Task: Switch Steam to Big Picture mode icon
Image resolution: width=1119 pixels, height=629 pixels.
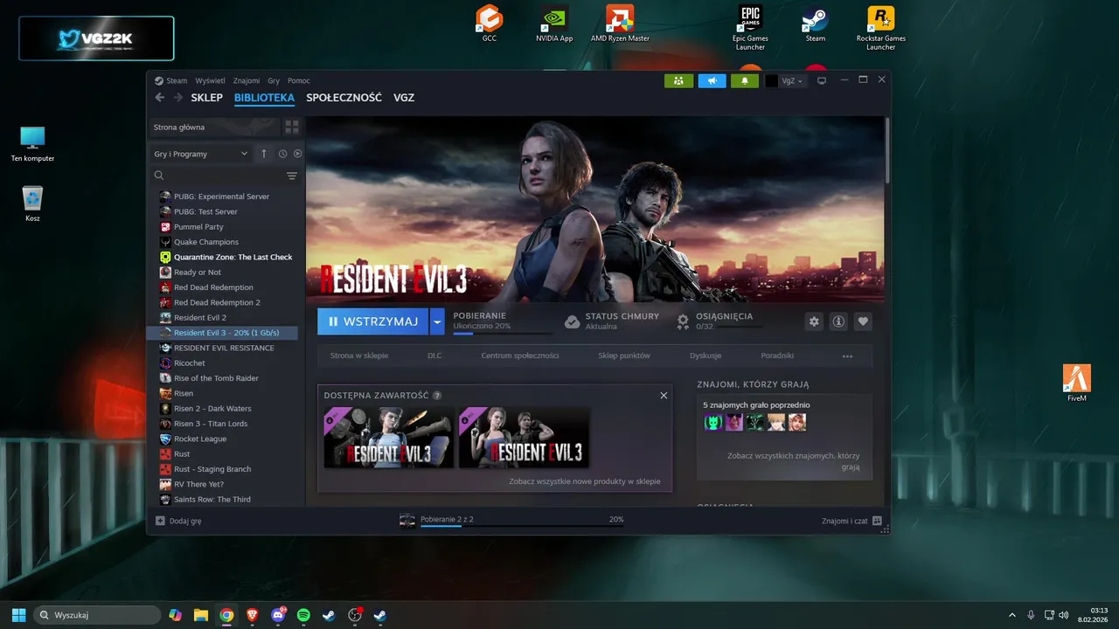Action: pyautogui.click(x=822, y=80)
